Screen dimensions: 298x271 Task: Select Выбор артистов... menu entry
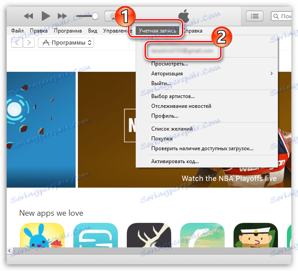(207, 96)
